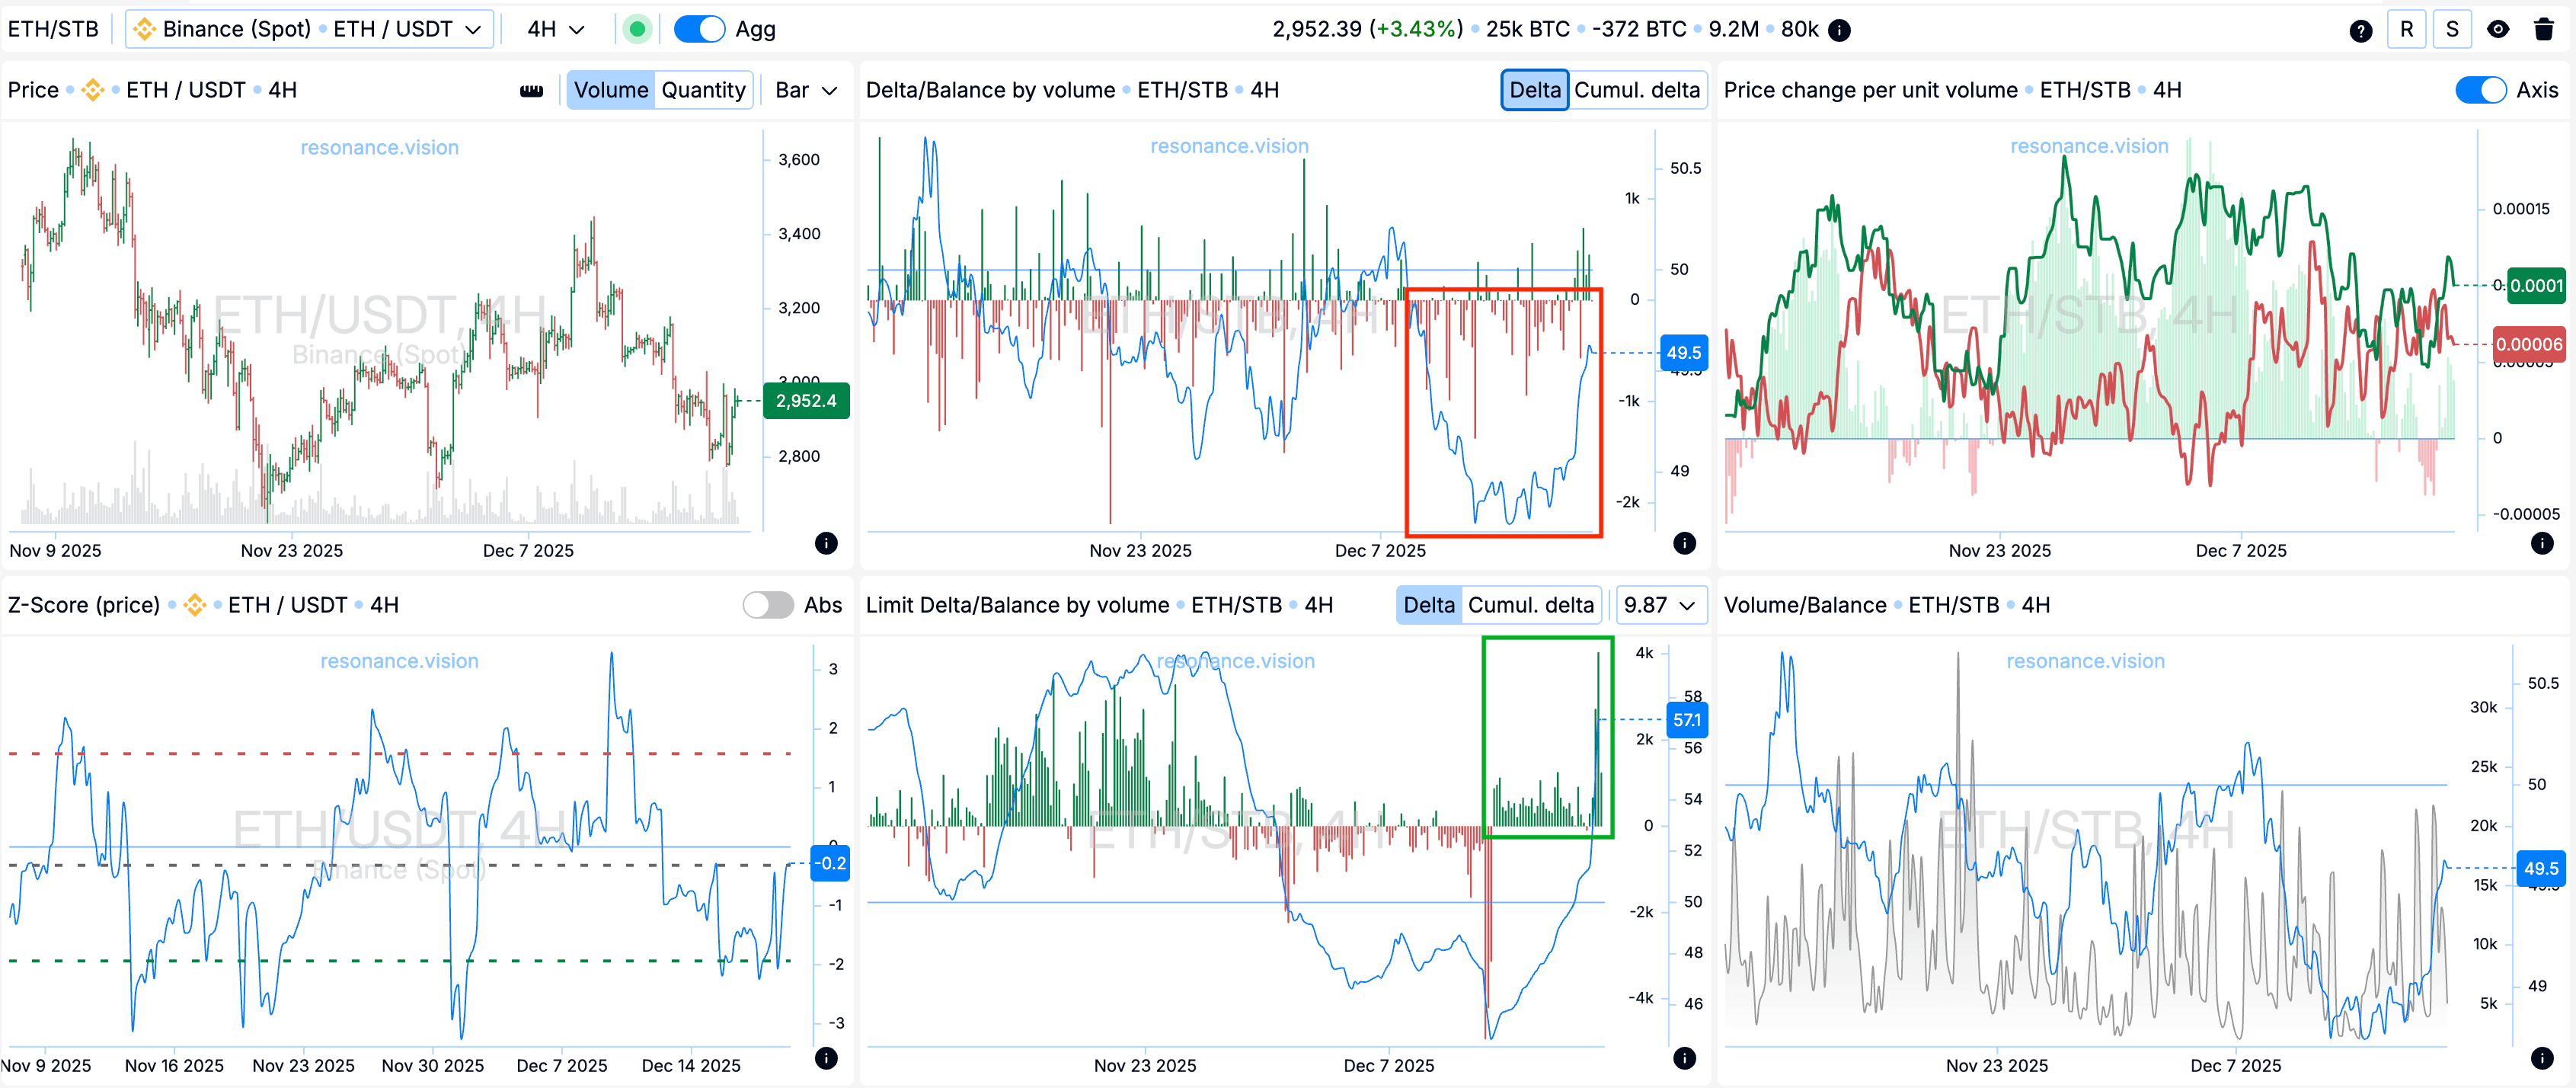Viewport: 2576px width, 1088px height.
Task: Click info icon on Volume/Balance chart
Action: click(2542, 1058)
